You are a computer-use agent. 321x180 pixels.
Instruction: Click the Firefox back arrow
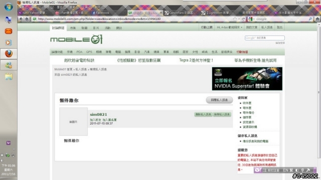click(x=21, y=19)
